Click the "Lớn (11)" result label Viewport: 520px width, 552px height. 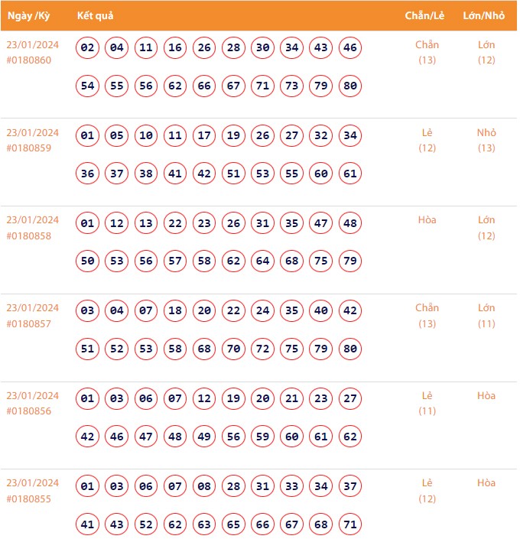486,316
